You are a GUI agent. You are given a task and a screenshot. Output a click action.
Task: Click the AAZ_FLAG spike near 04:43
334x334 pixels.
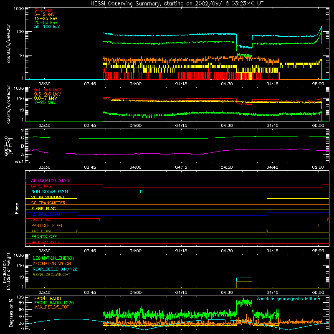click(x=267, y=231)
